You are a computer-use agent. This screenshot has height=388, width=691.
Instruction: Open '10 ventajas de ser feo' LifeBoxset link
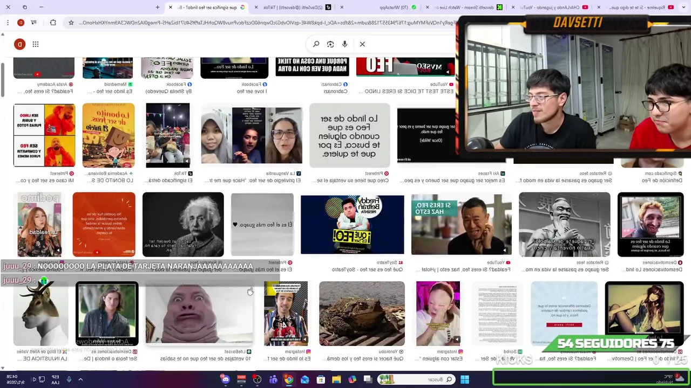coord(206,358)
